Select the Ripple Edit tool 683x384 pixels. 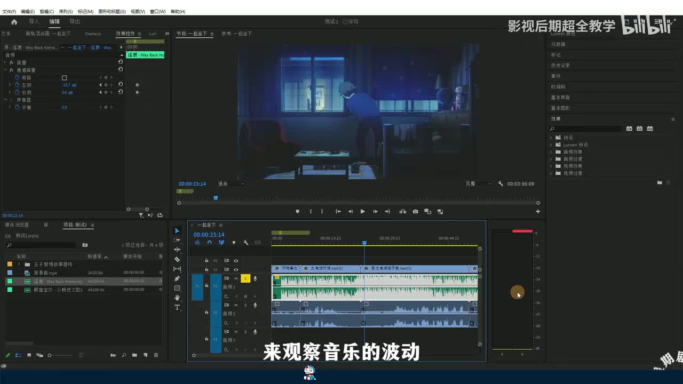coord(177,250)
